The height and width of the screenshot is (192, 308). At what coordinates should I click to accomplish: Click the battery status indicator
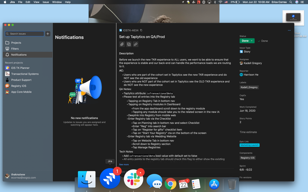[x=235, y=2]
